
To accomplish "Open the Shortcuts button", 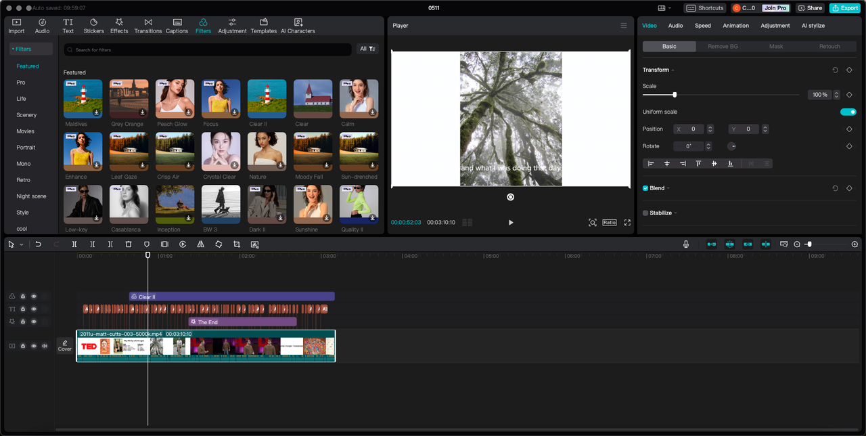I will 706,8.
